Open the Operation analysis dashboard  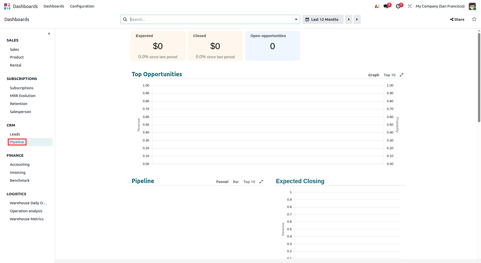(x=26, y=211)
